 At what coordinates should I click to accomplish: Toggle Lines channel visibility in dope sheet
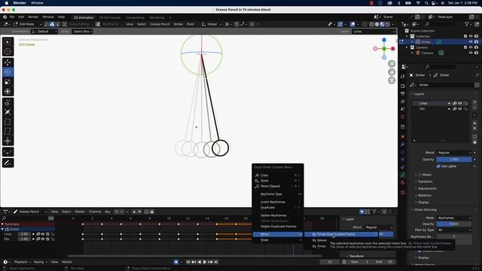point(43,234)
